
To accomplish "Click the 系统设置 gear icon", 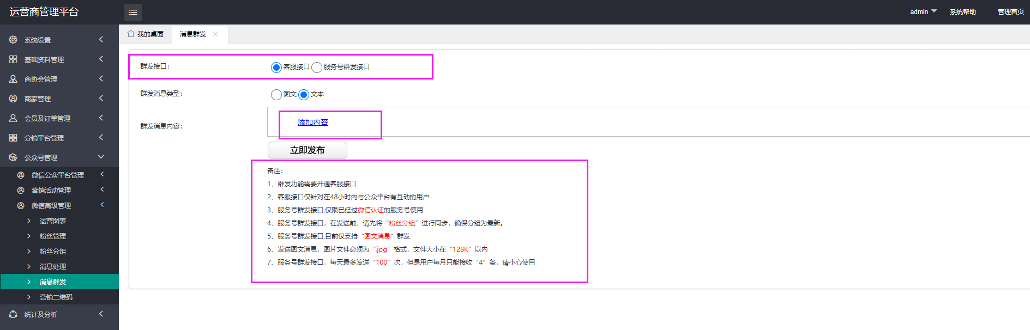I will (13, 40).
